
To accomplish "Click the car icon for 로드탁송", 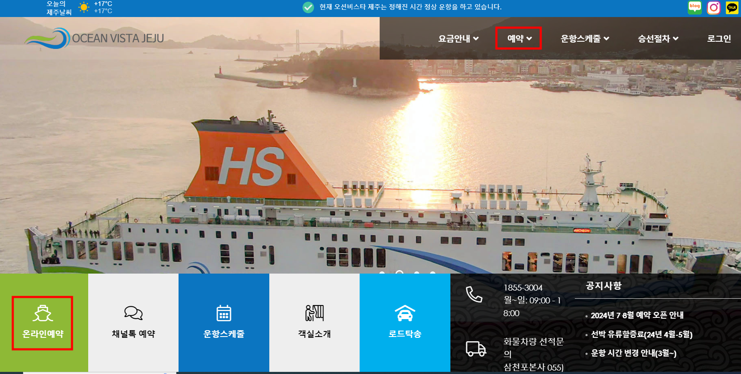I will pyautogui.click(x=405, y=313).
